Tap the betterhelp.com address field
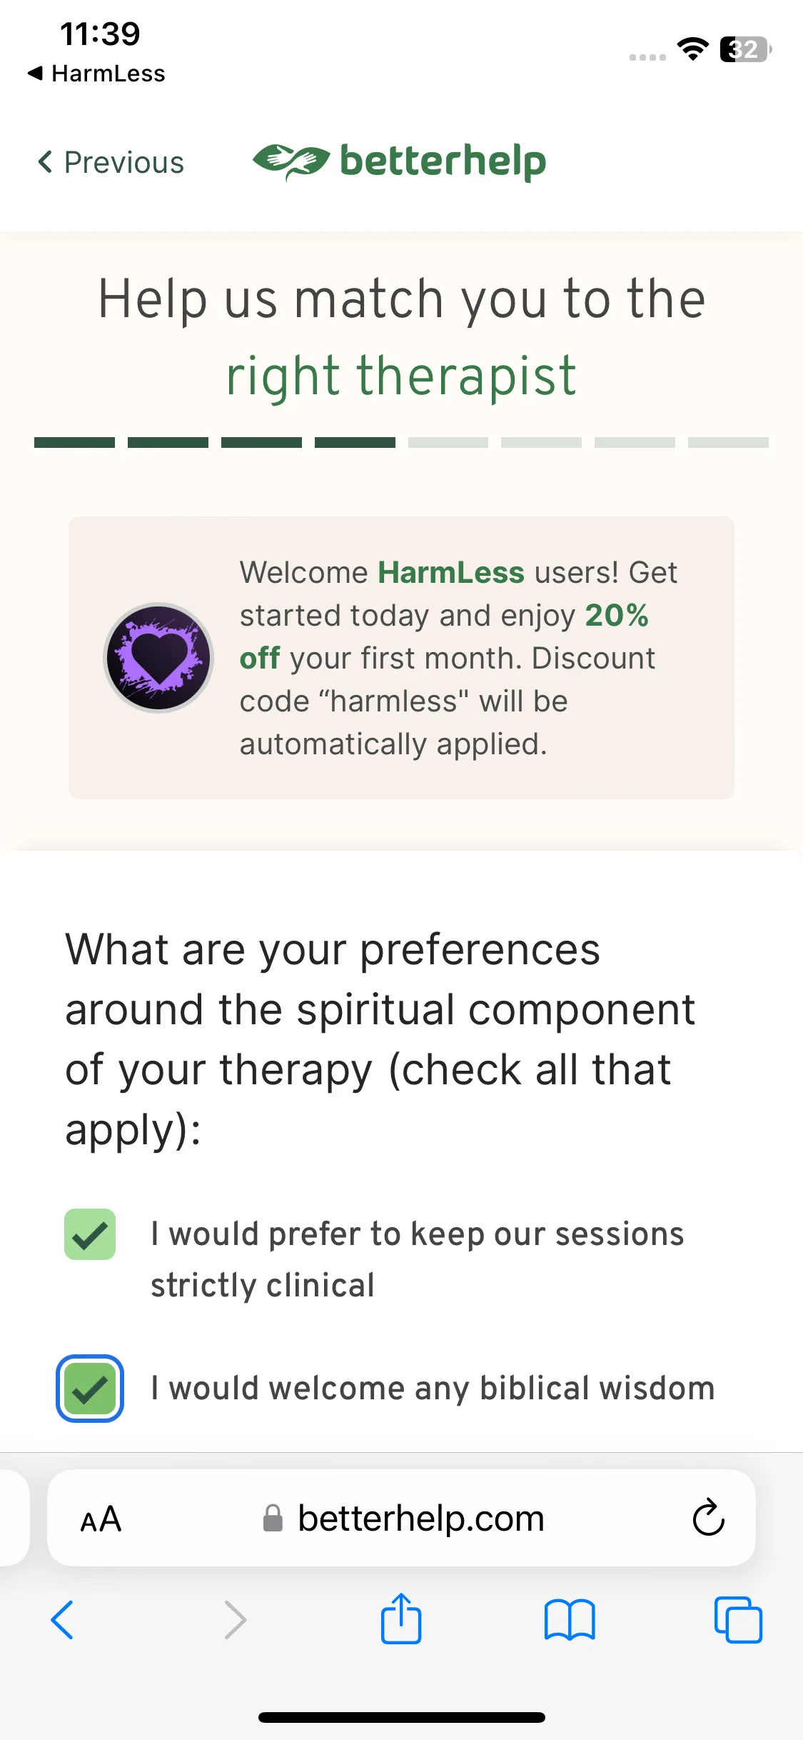Screen dimensions: 803x1740 [x=401, y=1518]
